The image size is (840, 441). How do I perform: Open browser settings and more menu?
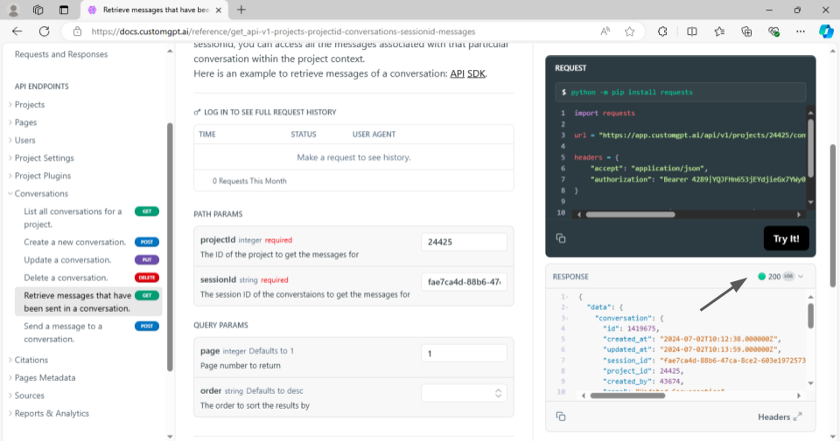[801, 31]
